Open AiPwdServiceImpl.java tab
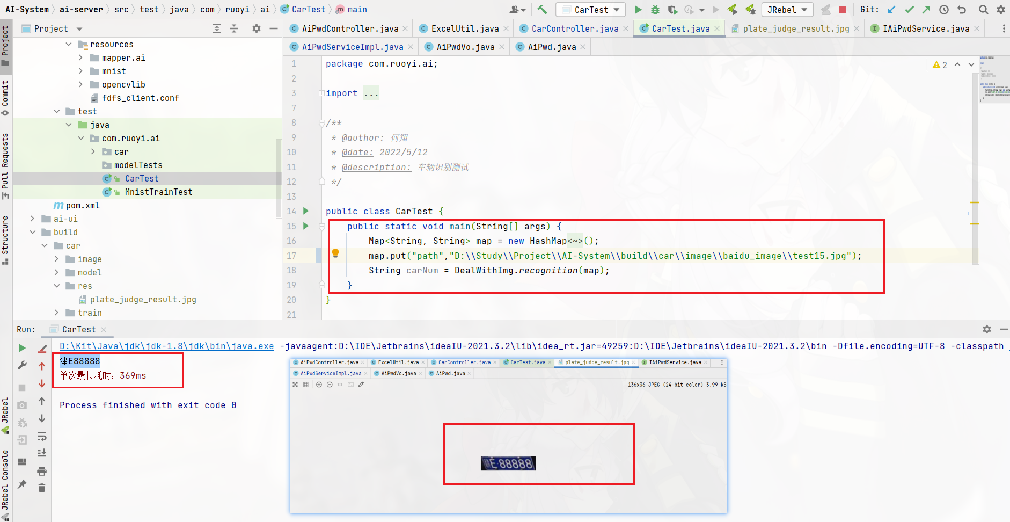The height and width of the screenshot is (522, 1010). click(x=352, y=47)
